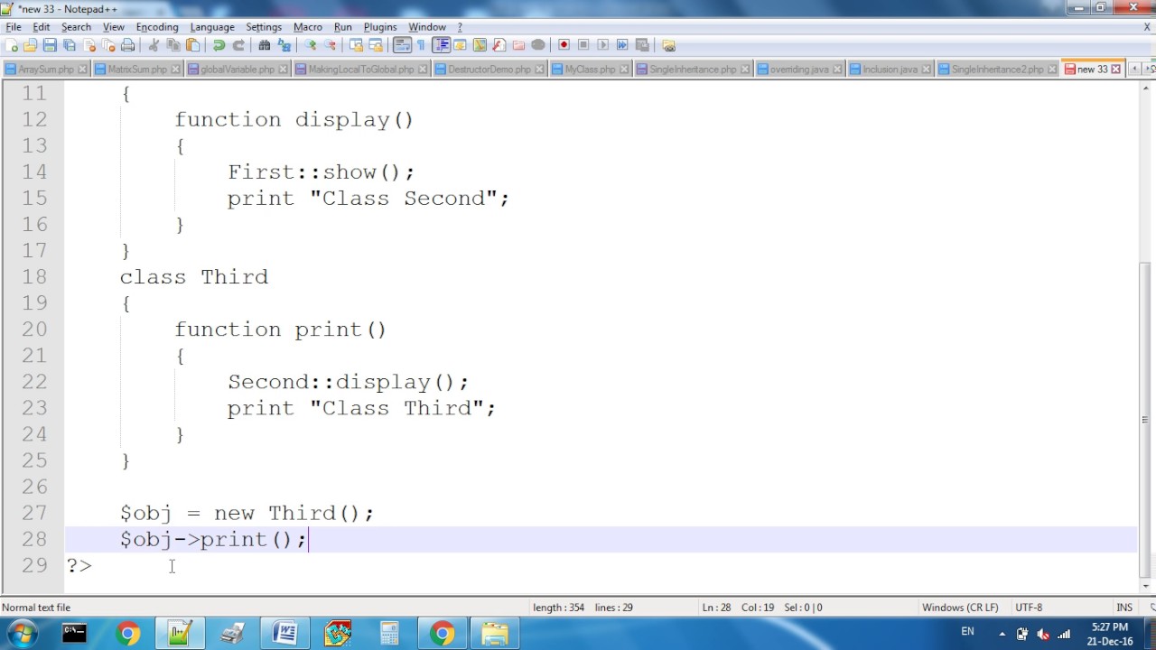Create a new file with New toolbar icon
1156x650 pixels.
click(12, 45)
